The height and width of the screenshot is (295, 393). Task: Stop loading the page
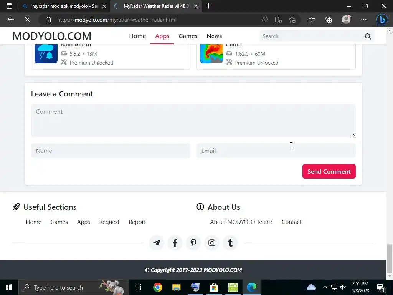(28, 20)
